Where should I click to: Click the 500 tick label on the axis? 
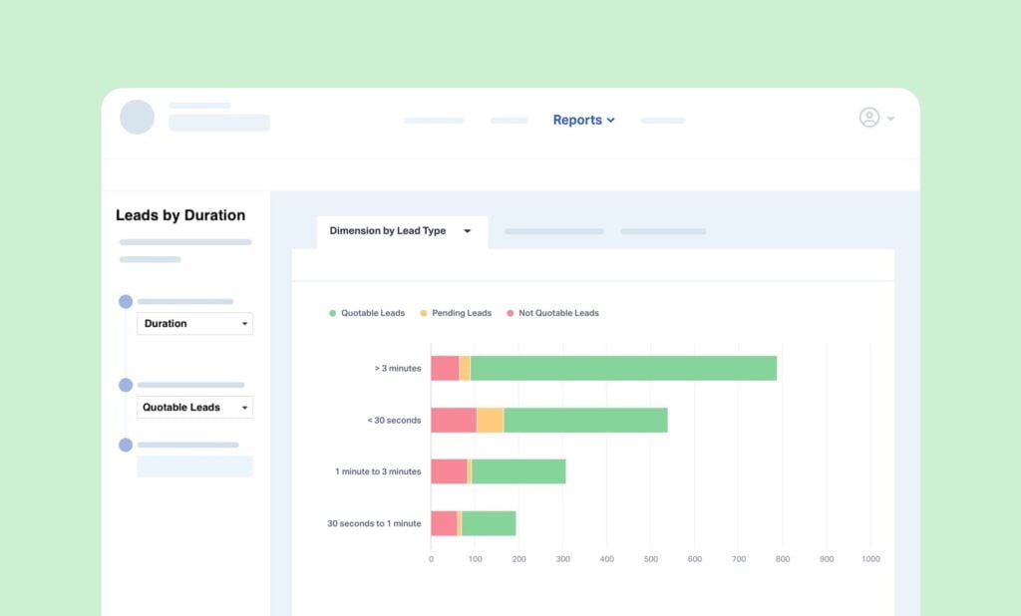pyautogui.click(x=650, y=559)
